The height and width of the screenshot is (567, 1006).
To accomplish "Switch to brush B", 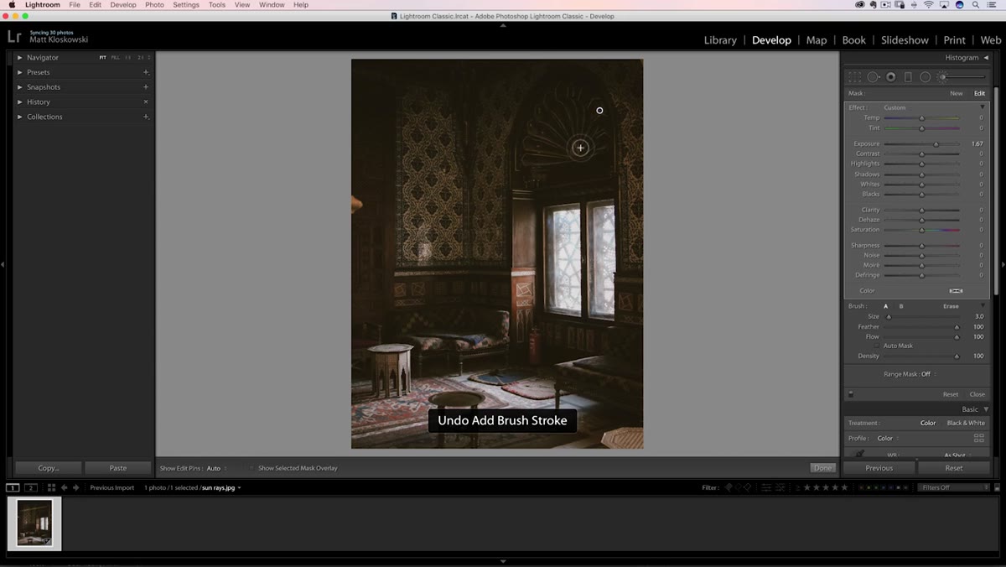I will pyautogui.click(x=901, y=306).
